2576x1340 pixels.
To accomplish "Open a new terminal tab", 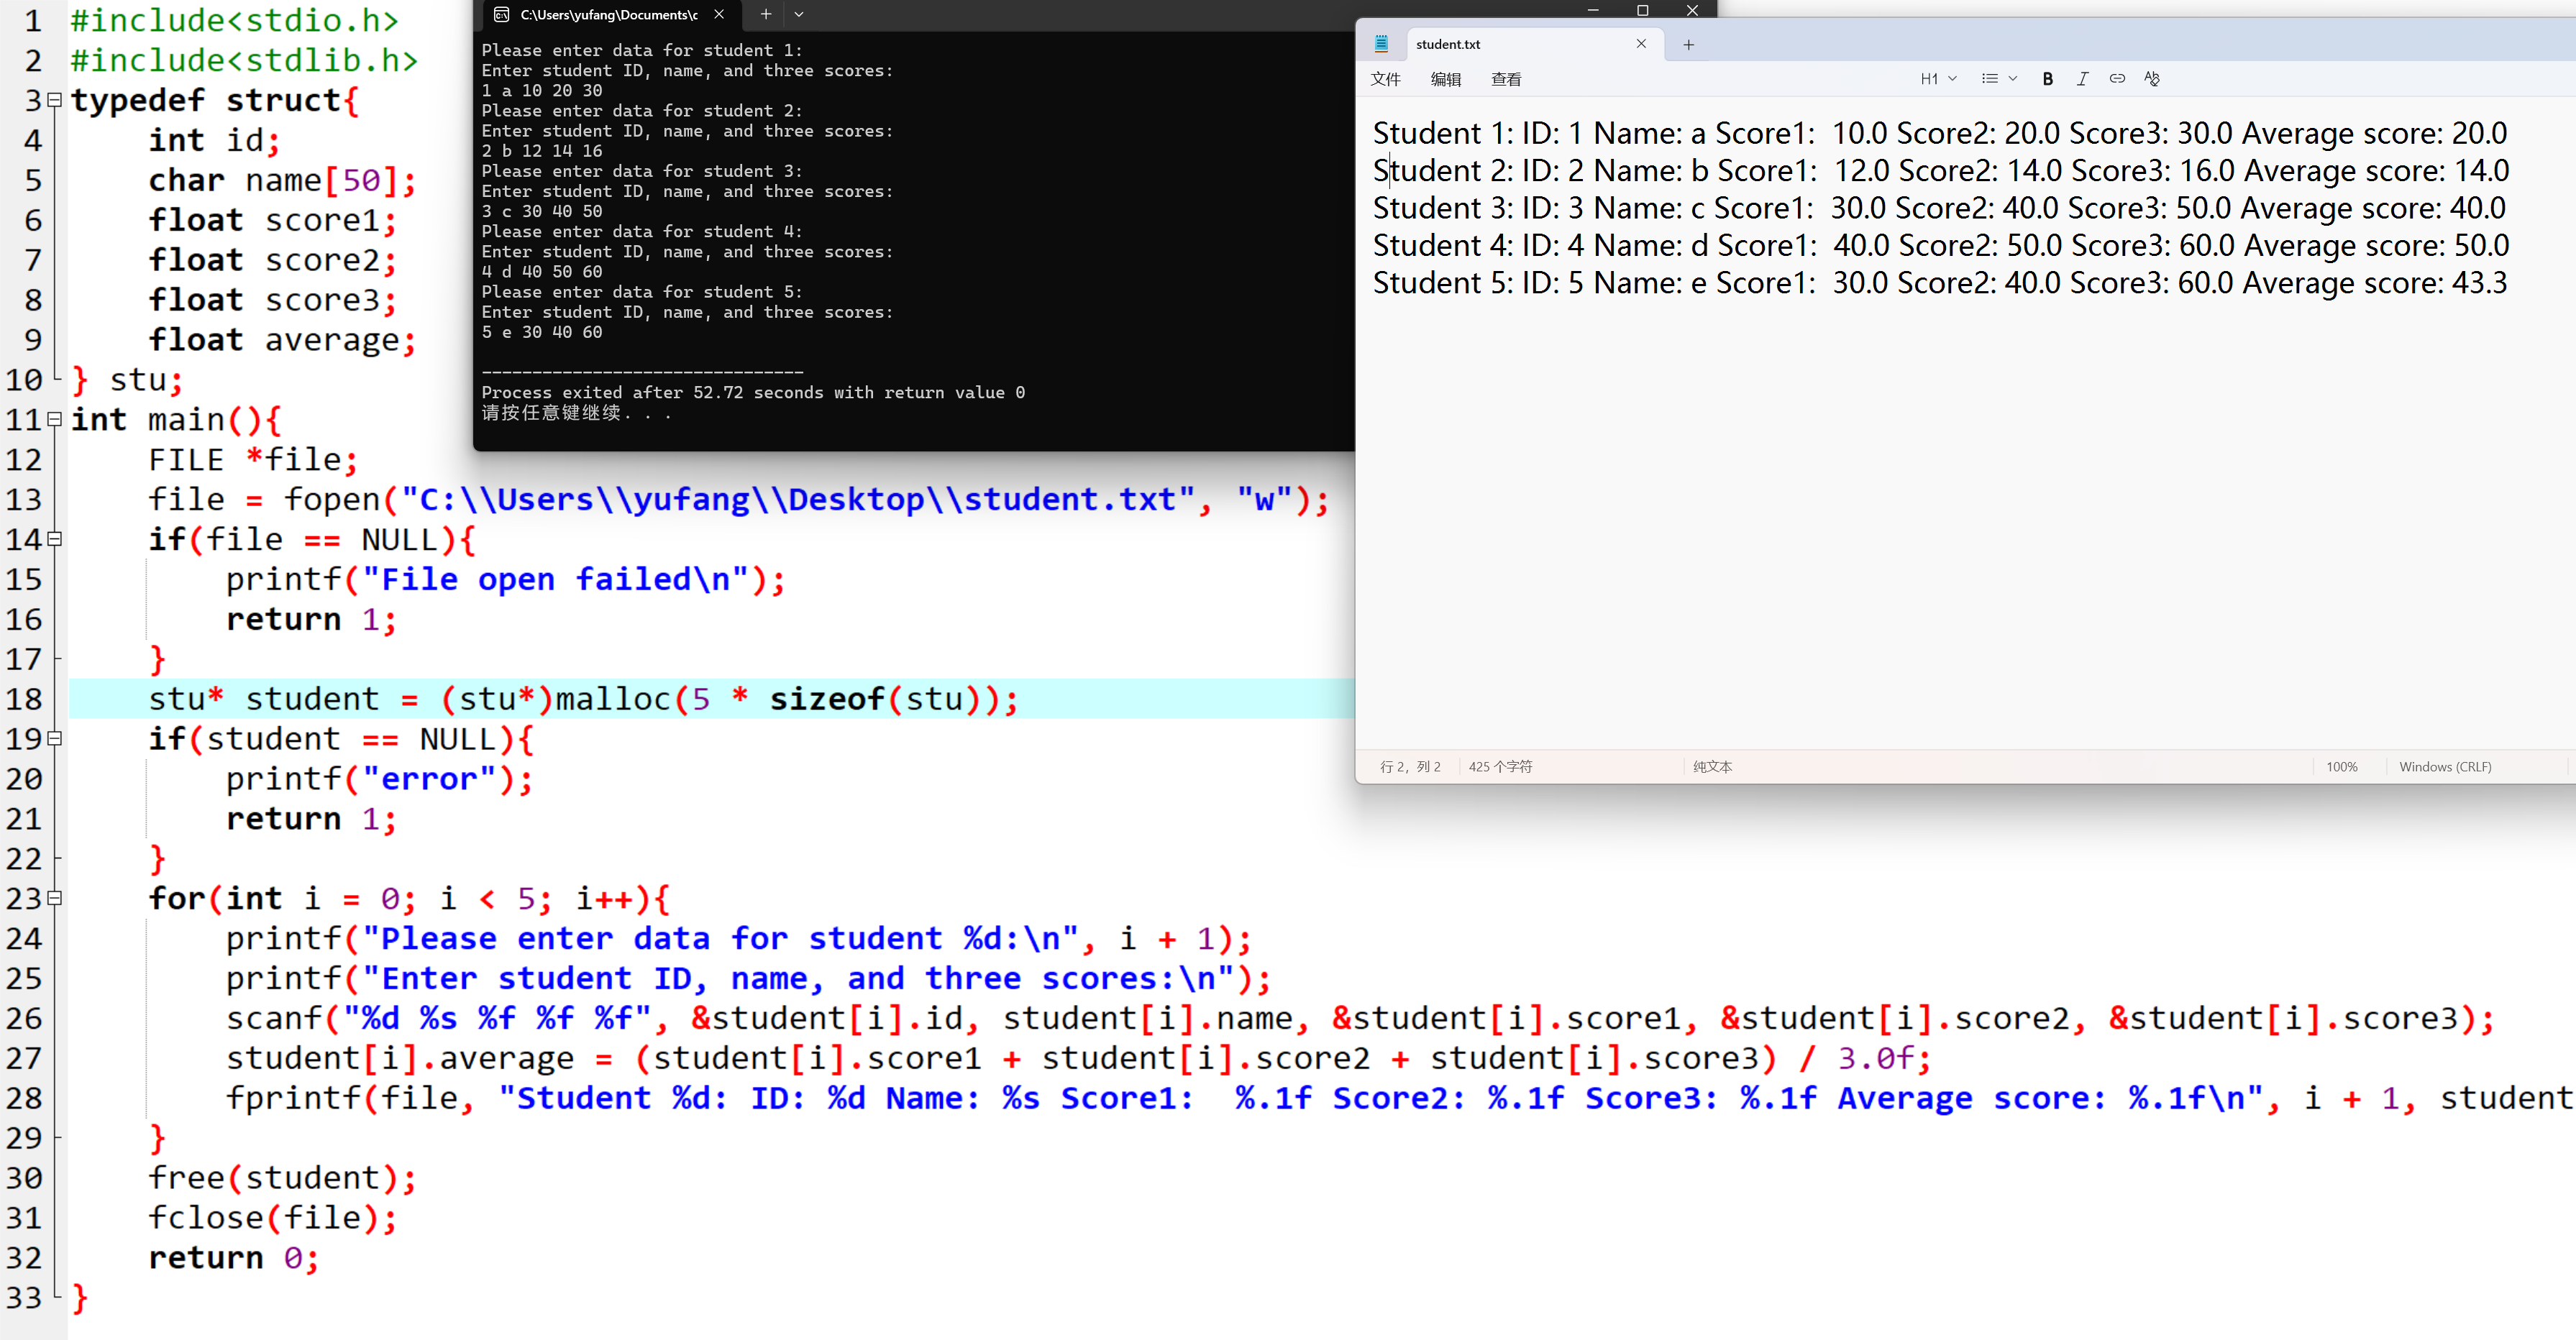I will coord(765,14).
